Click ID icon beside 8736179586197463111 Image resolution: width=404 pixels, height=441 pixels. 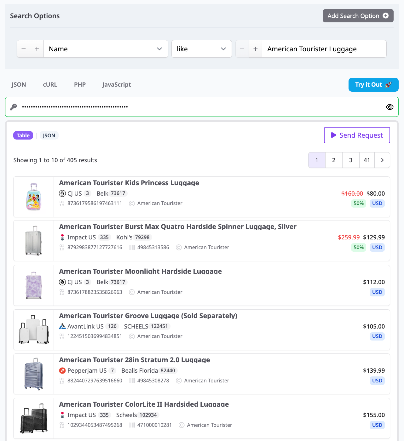tap(62, 203)
